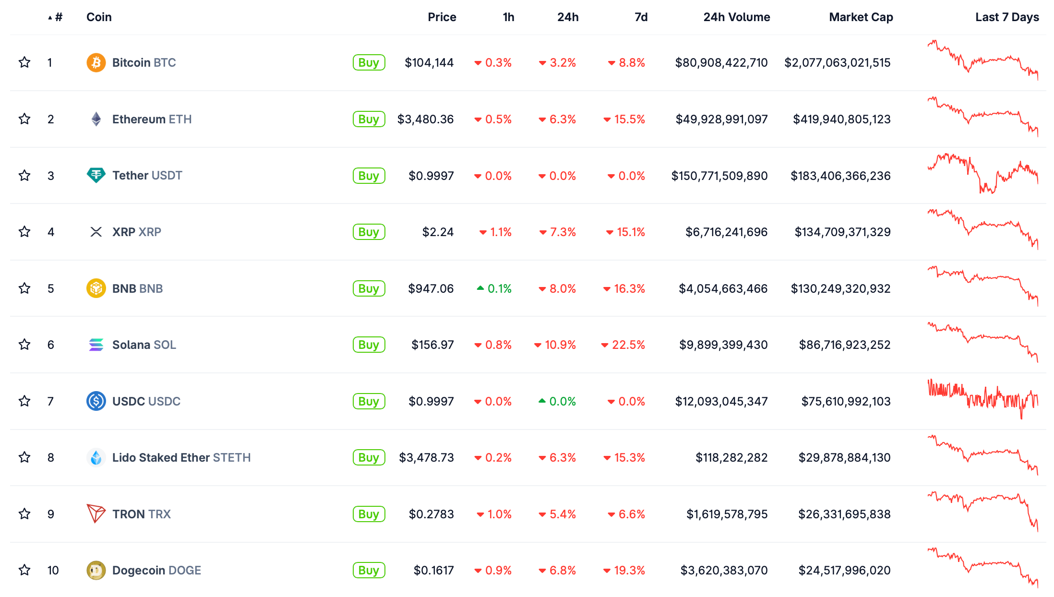The image size is (1054, 597).
Task: Star Dogecoin as a favorite
Action: (24, 570)
